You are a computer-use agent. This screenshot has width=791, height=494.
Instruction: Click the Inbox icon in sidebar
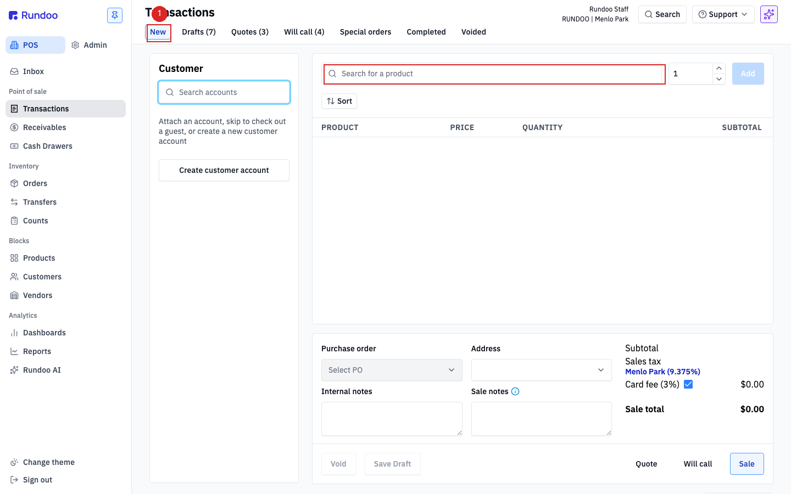tap(14, 71)
